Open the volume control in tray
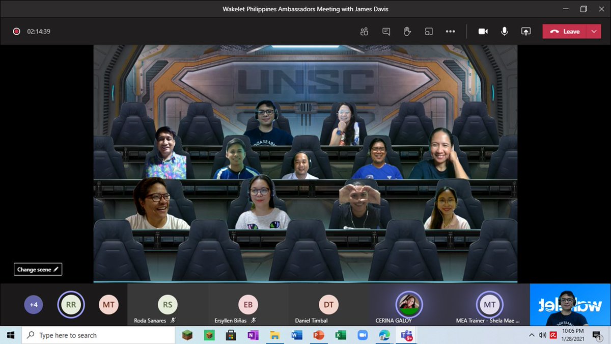 (542, 335)
